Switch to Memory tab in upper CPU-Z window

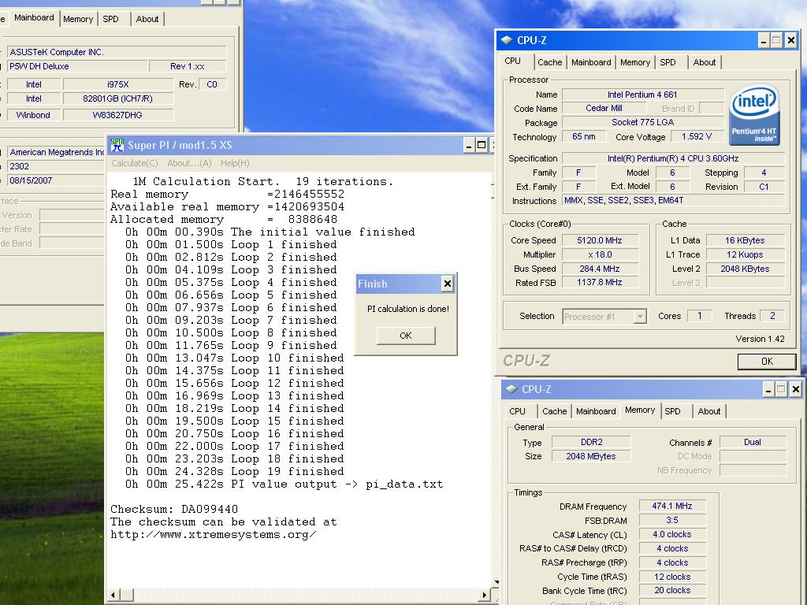pyautogui.click(x=635, y=62)
